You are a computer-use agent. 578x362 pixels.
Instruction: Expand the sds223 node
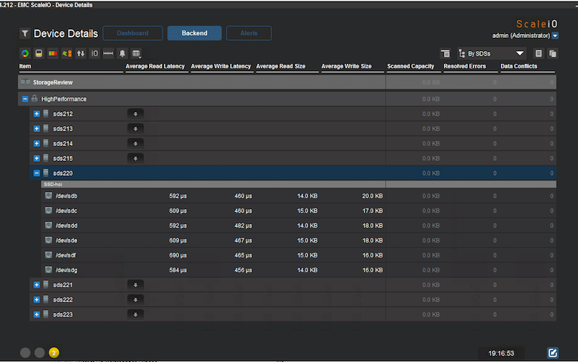(x=36, y=314)
